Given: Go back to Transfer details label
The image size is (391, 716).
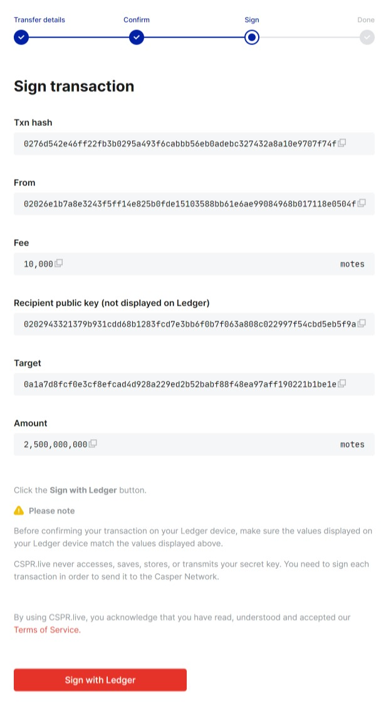Looking at the screenshot, I should (x=39, y=19).
